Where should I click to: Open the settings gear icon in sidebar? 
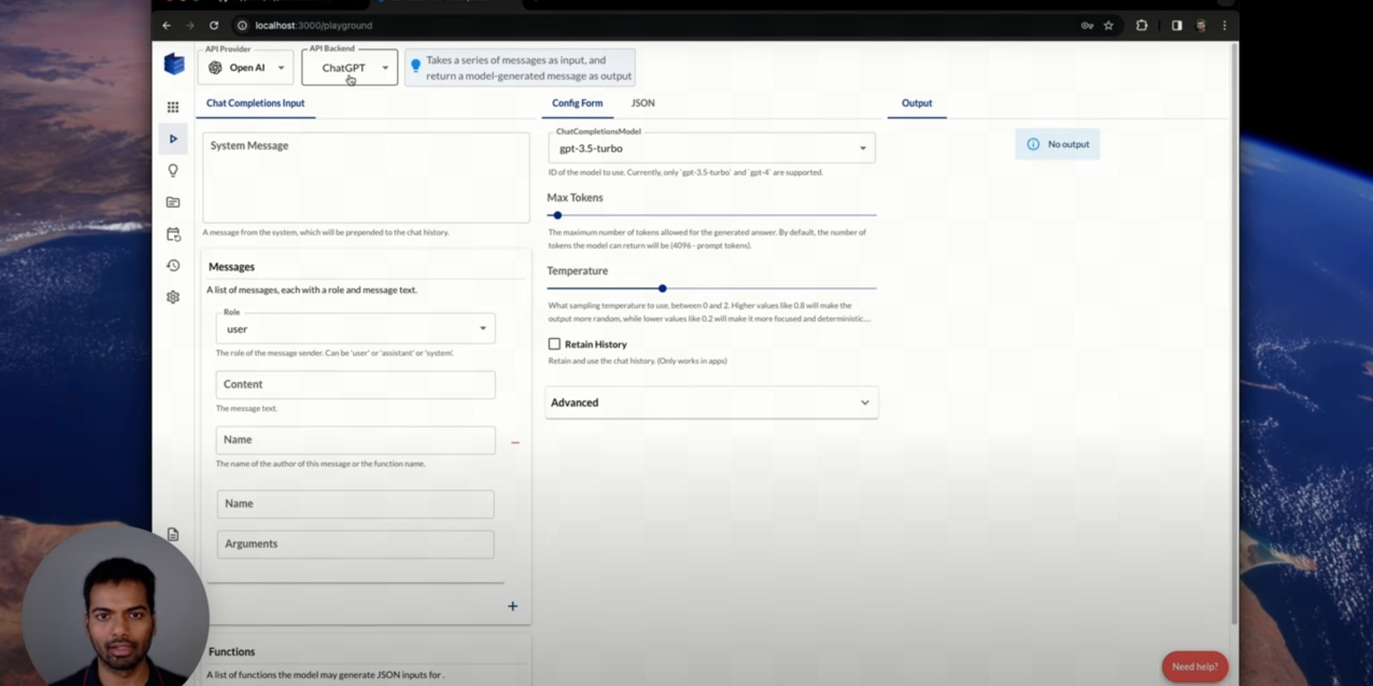[173, 297]
